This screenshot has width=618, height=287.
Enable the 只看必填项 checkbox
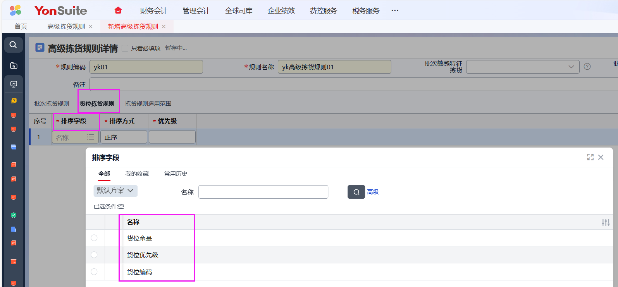(125, 48)
